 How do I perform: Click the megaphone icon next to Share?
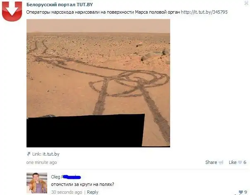pyautogui.click(x=221, y=162)
